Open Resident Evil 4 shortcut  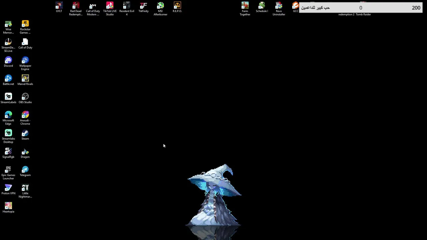(126, 9)
